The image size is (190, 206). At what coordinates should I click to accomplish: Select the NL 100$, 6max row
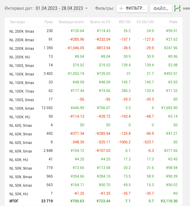click(93, 99)
